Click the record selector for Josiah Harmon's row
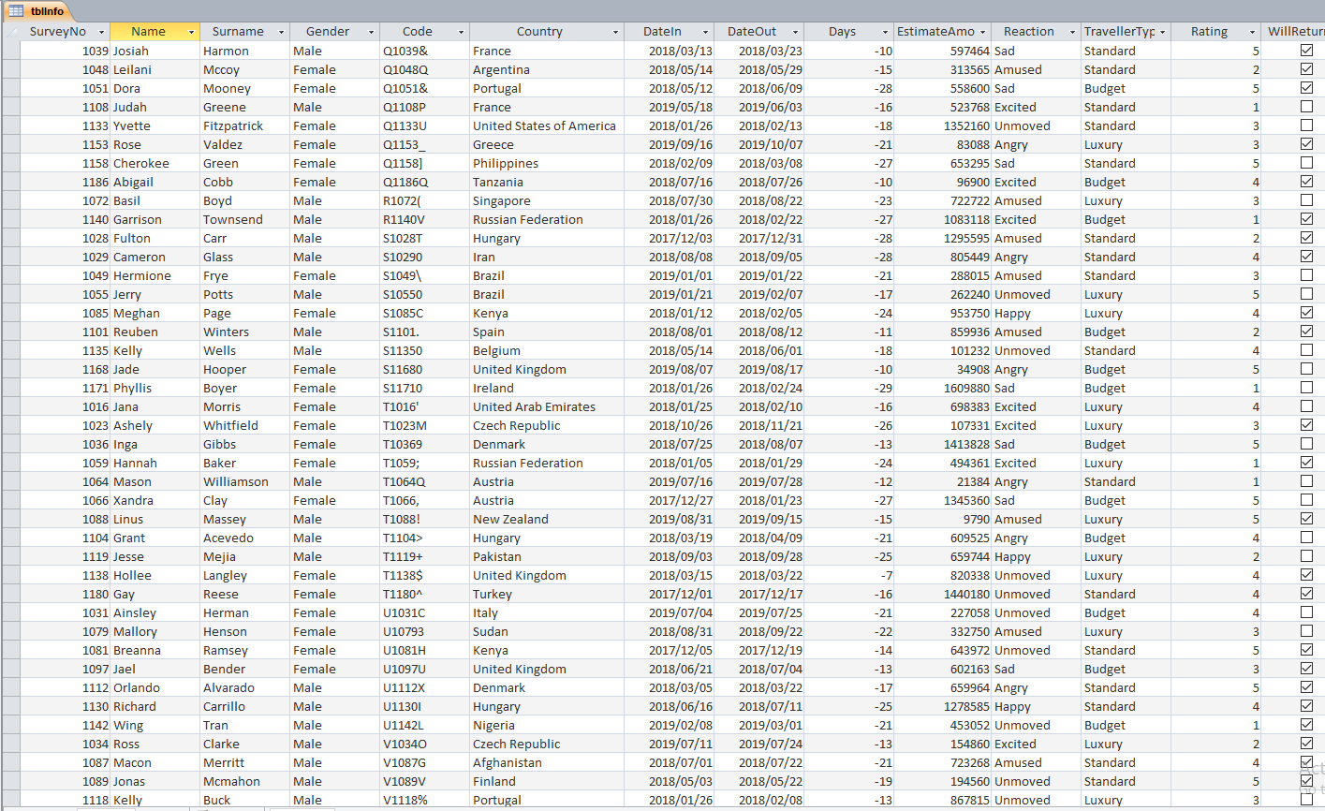The width and height of the screenshot is (1325, 811). coord(10,51)
